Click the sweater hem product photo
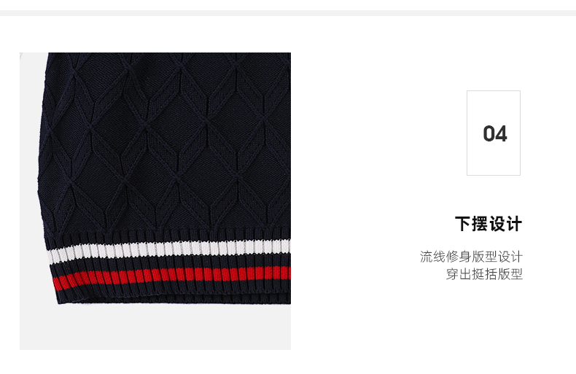The image size is (576, 374). (x=155, y=201)
